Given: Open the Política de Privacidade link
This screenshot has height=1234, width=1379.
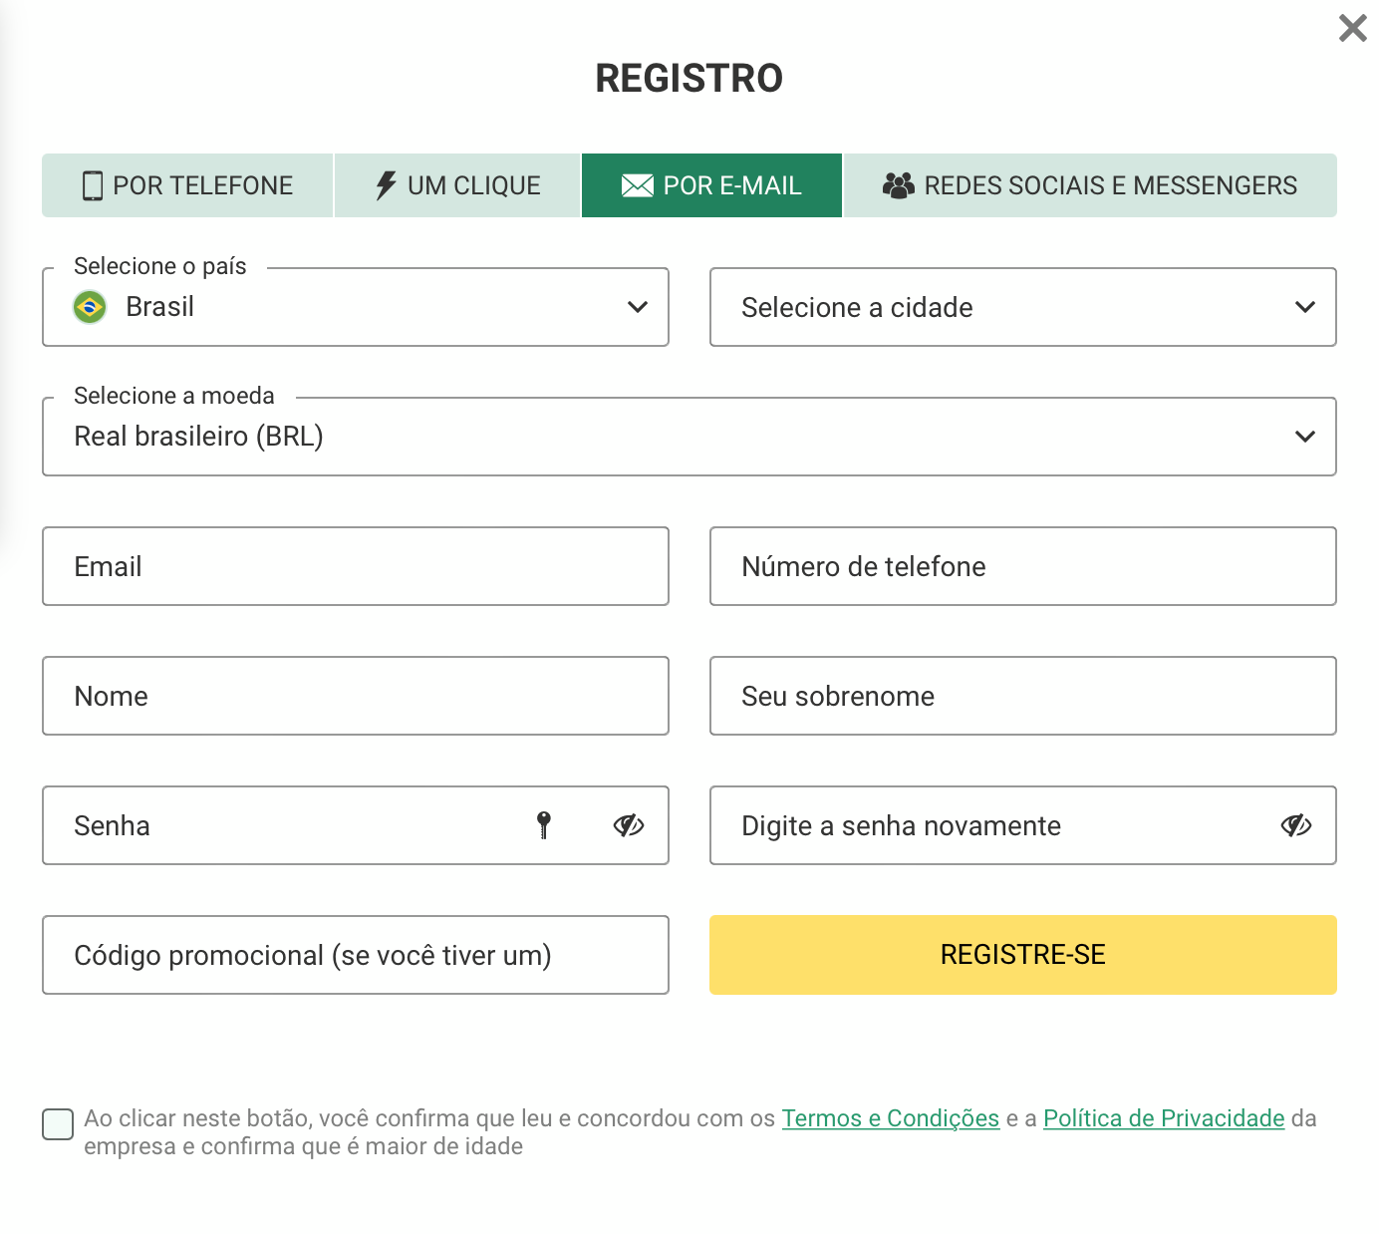Looking at the screenshot, I should (1164, 1118).
